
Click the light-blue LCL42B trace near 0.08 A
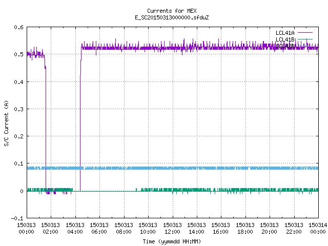pyautogui.click(x=173, y=168)
